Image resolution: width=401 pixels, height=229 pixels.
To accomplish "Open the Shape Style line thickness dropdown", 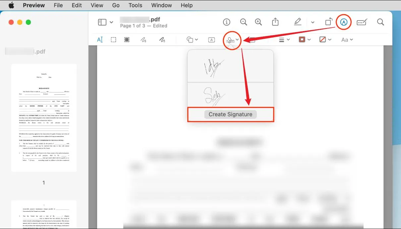I will click(284, 40).
